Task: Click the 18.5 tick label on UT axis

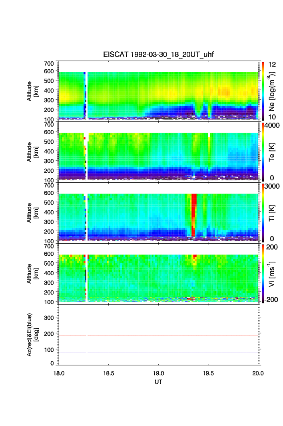Action: (x=108, y=373)
